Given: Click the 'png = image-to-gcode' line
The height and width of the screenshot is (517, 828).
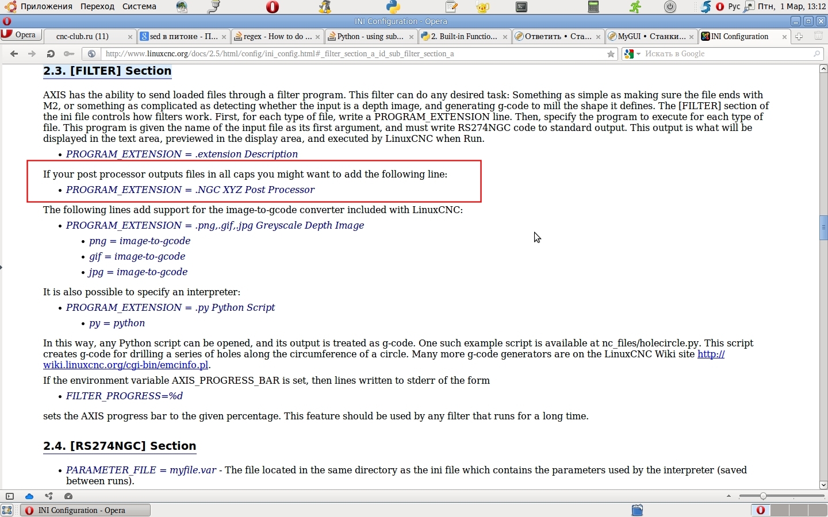Looking at the screenshot, I should click(x=140, y=241).
